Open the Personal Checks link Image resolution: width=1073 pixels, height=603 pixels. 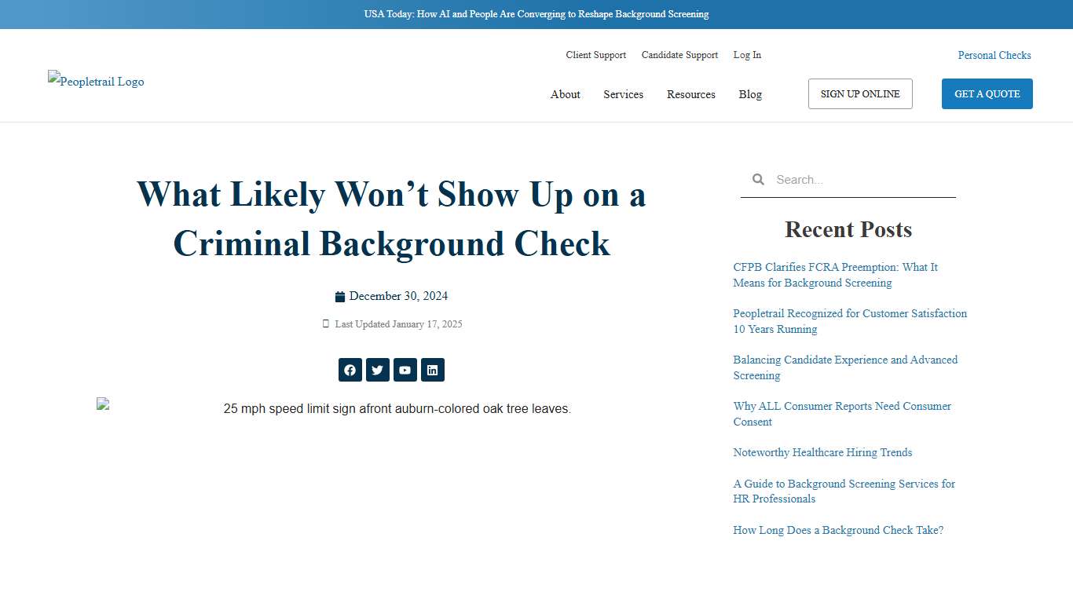click(994, 55)
